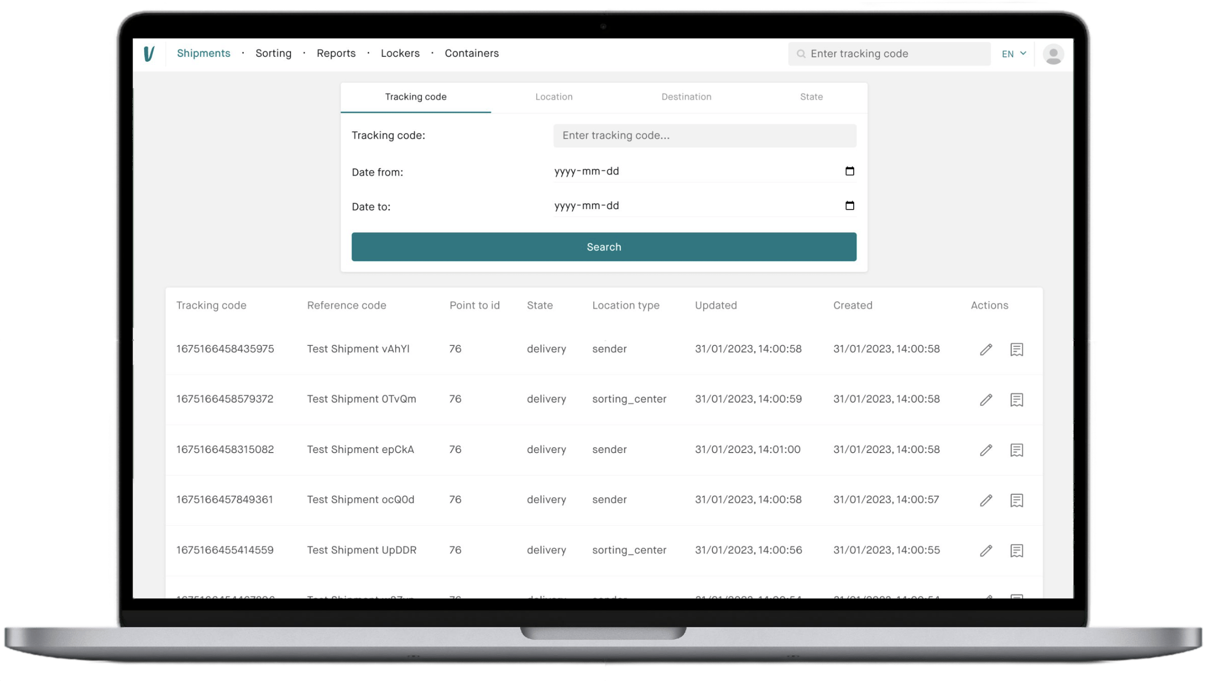1210x681 pixels.
Task: Click reference Test Shipment ocQ0d
Action: pos(360,500)
